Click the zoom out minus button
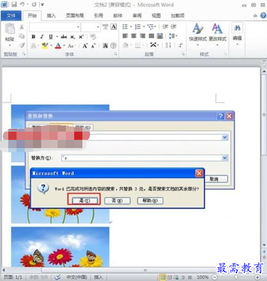The image size is (267, 281). click(215, 277)
